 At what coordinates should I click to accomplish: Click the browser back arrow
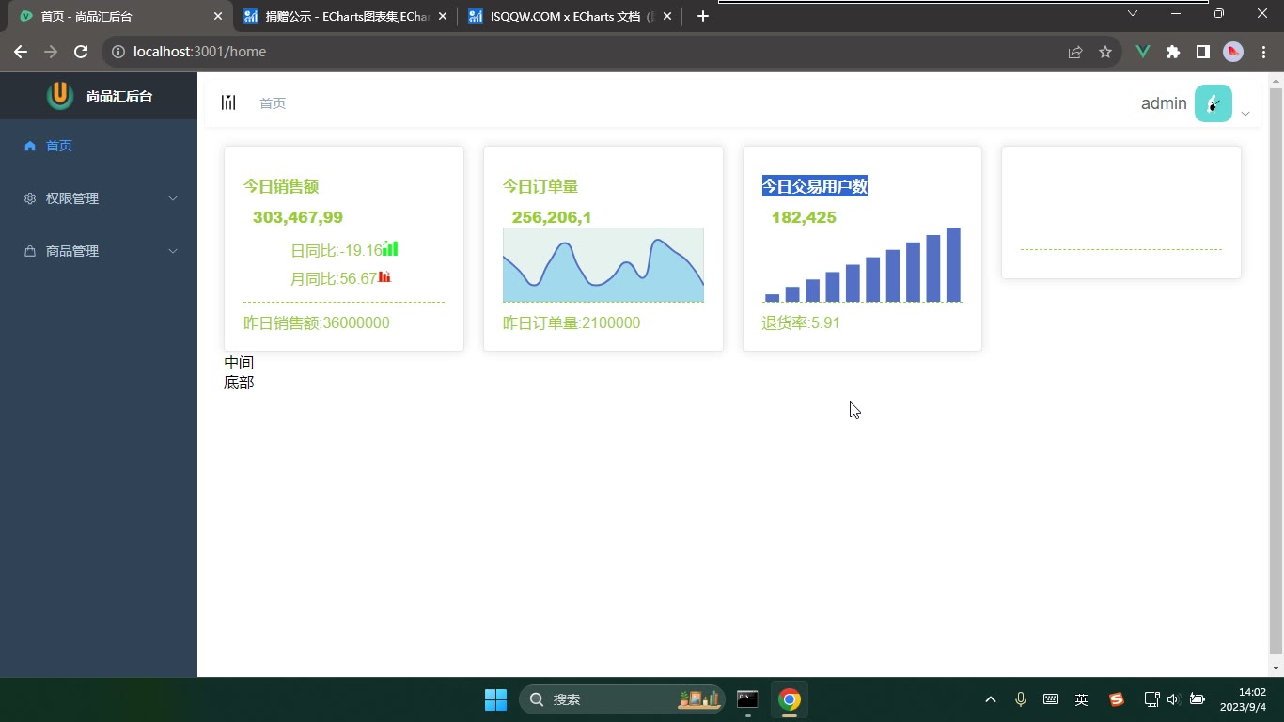(21, 52)
